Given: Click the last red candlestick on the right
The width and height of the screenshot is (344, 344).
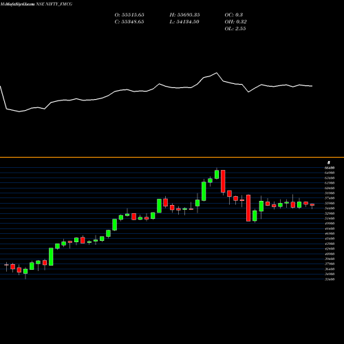Looking at the screenshot, I should coord(312,204).
